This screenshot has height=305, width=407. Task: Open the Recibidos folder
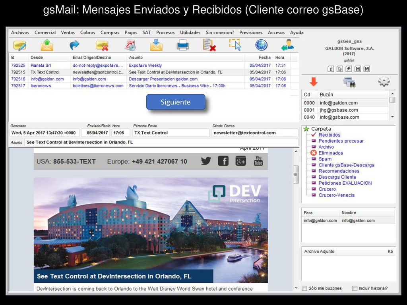[329, 135]
